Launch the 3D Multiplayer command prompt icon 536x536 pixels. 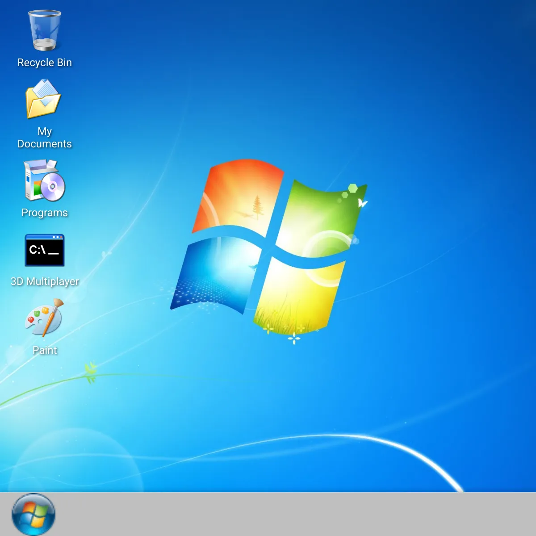click(45, 250)
